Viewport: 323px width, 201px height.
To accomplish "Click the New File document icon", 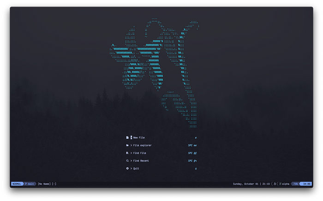I will click(x=127, y=137).
